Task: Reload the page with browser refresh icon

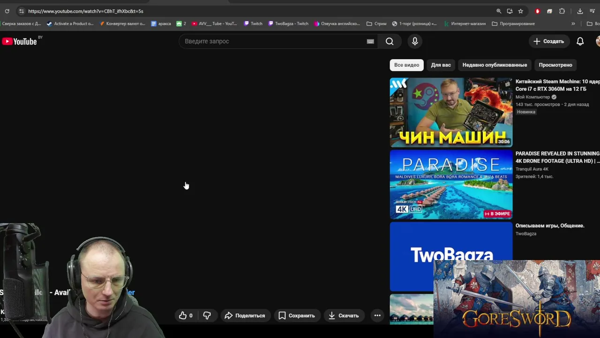Action: pyautogui.click(x=7, y=11)
